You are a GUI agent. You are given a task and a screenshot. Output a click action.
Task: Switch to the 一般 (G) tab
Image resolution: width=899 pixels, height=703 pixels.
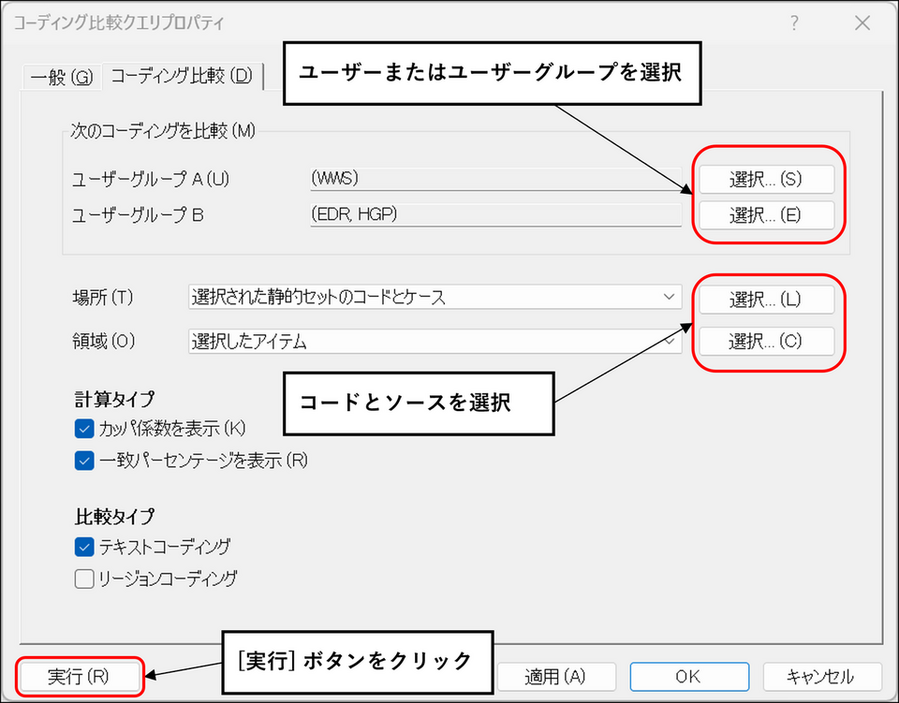click(62, 77)
